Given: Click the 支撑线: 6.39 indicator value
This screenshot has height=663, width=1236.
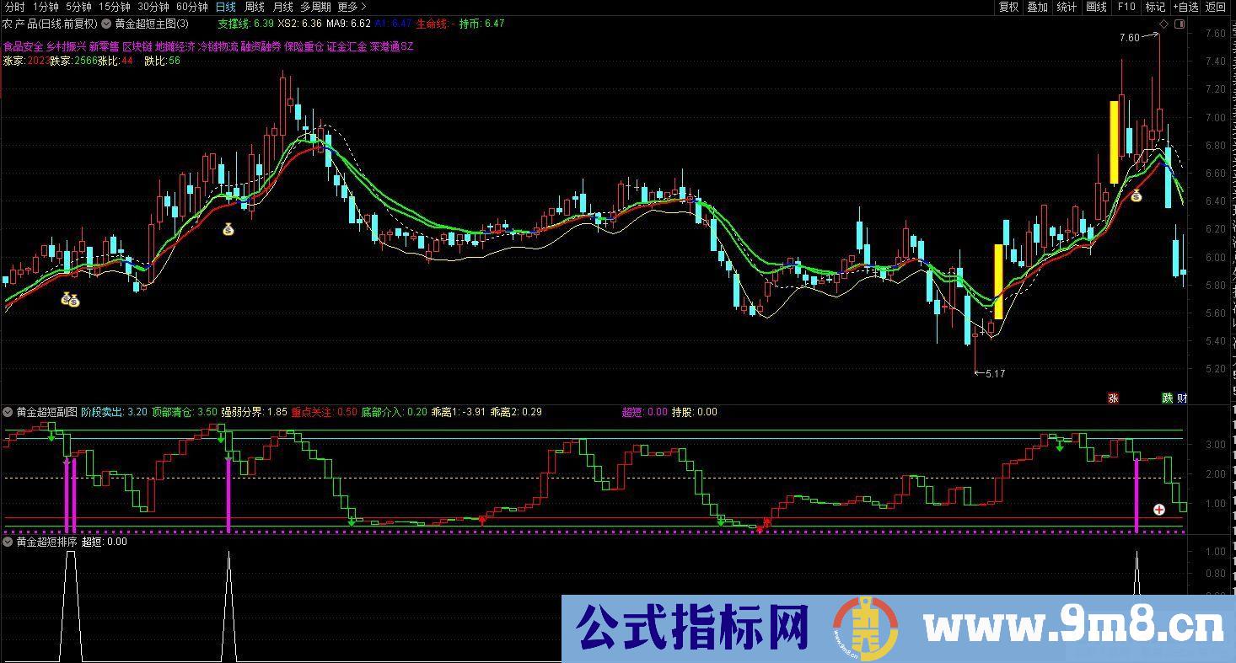Looking at the screenshot, I should [x=245, y=24].
